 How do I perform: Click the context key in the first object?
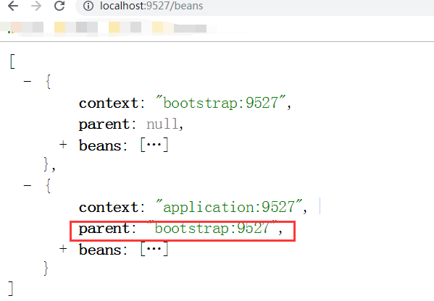click(109, 103)
